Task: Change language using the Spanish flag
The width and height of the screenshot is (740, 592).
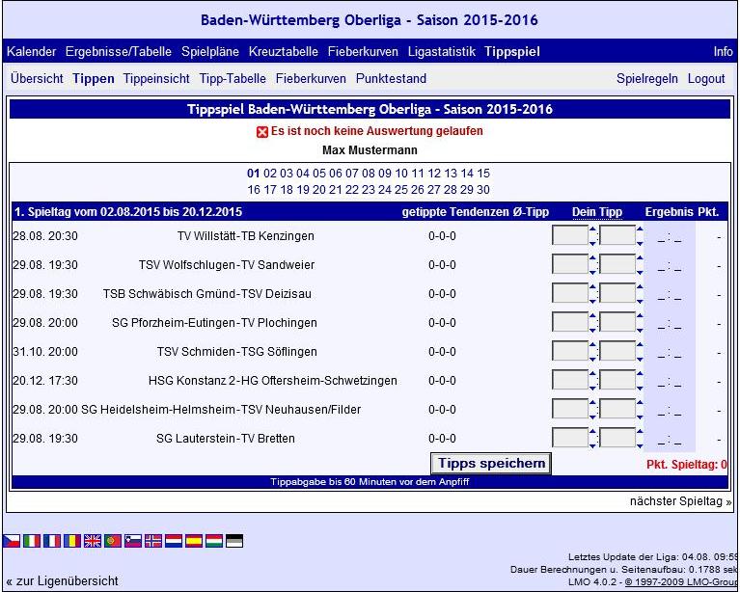Action: [194, 542]
